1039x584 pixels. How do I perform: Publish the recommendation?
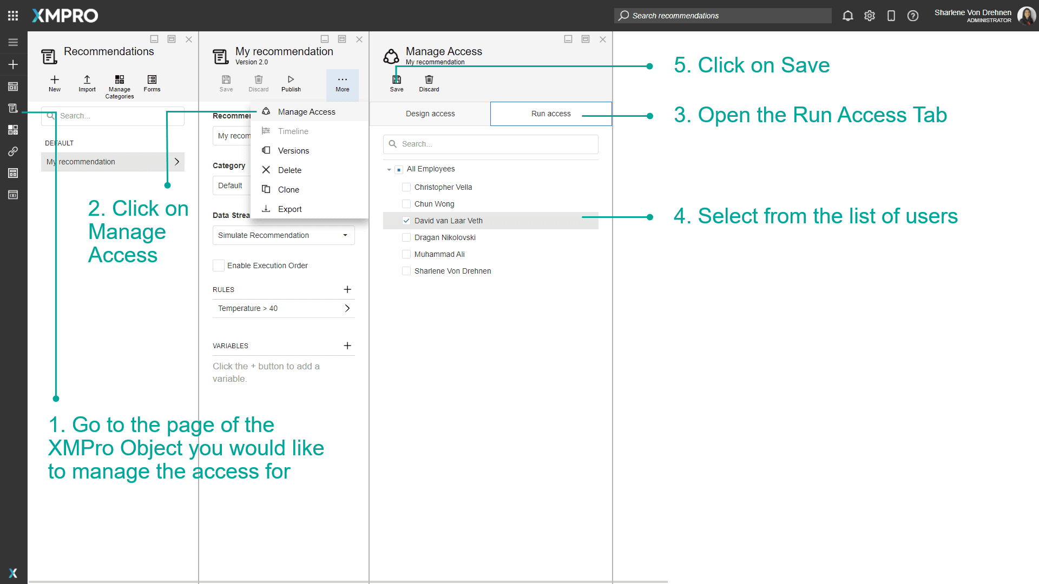pos(291,82)
